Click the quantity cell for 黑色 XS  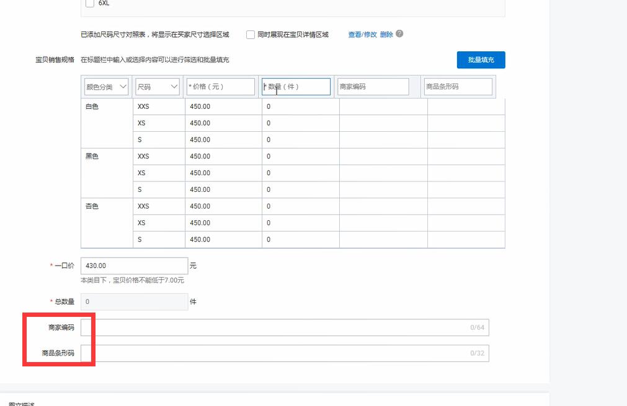(x=300, y=173)
